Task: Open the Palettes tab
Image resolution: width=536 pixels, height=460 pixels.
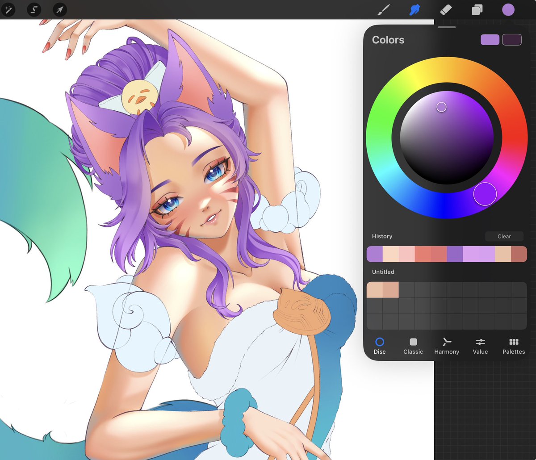Action: click(514, 346)
